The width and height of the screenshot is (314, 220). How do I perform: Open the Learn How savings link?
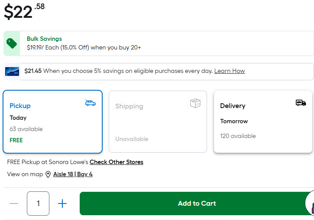click(x=230, y=71)
